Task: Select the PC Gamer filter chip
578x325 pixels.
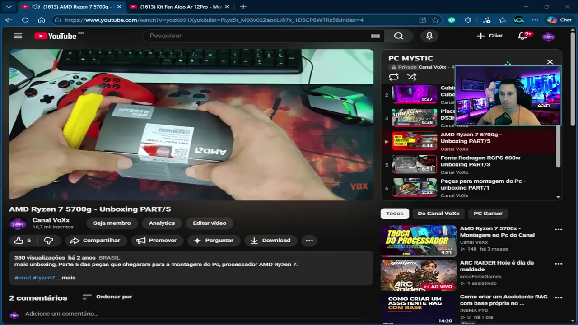Action: 488,214
